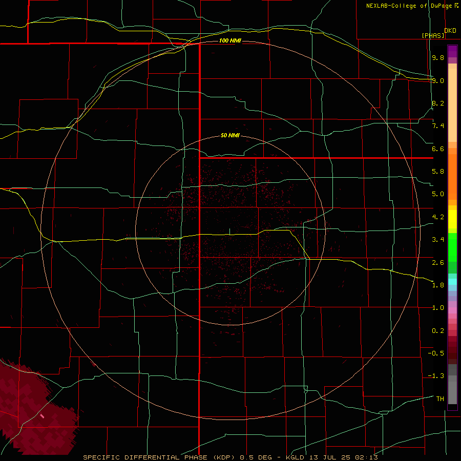Click the 9.8 scale value
The image size is (461, 461).
438,58
